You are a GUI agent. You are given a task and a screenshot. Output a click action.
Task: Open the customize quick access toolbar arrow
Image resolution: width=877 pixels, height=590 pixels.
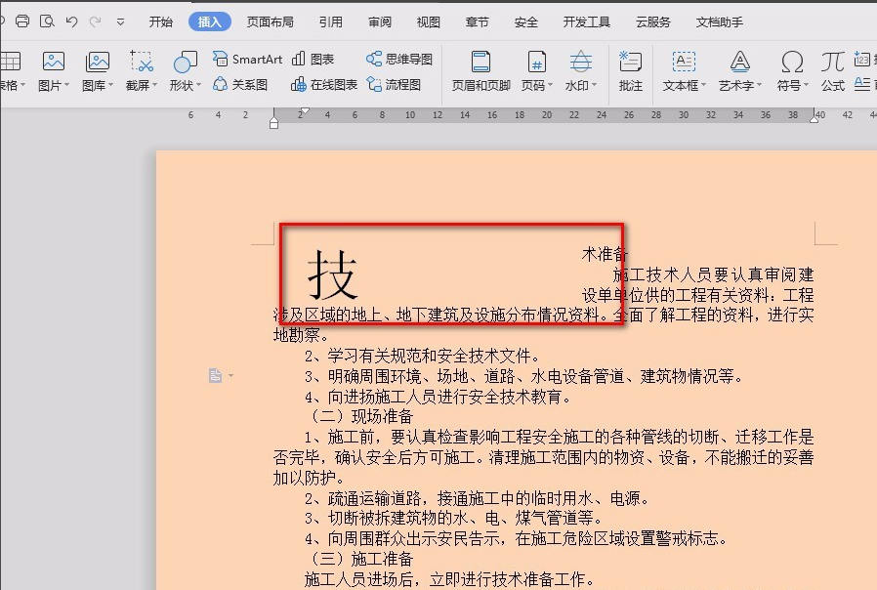click(x=120, y=21)
